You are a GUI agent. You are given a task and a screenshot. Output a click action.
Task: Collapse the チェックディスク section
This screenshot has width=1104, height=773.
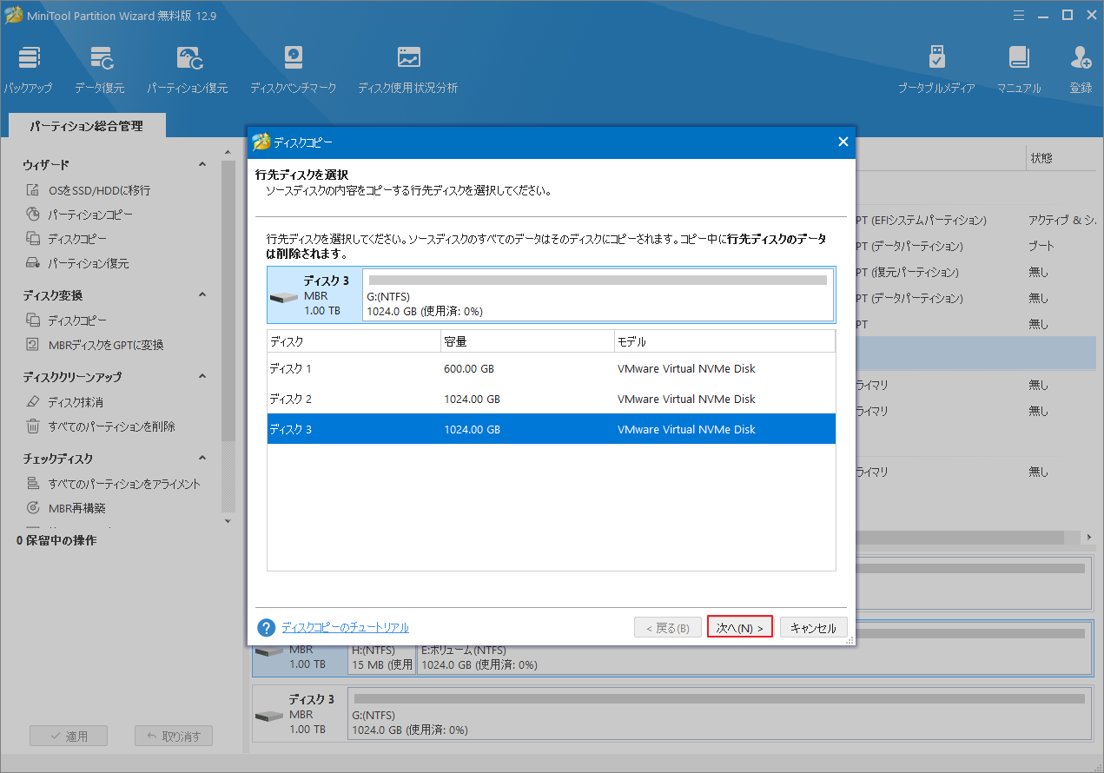[x=202, y=458]
